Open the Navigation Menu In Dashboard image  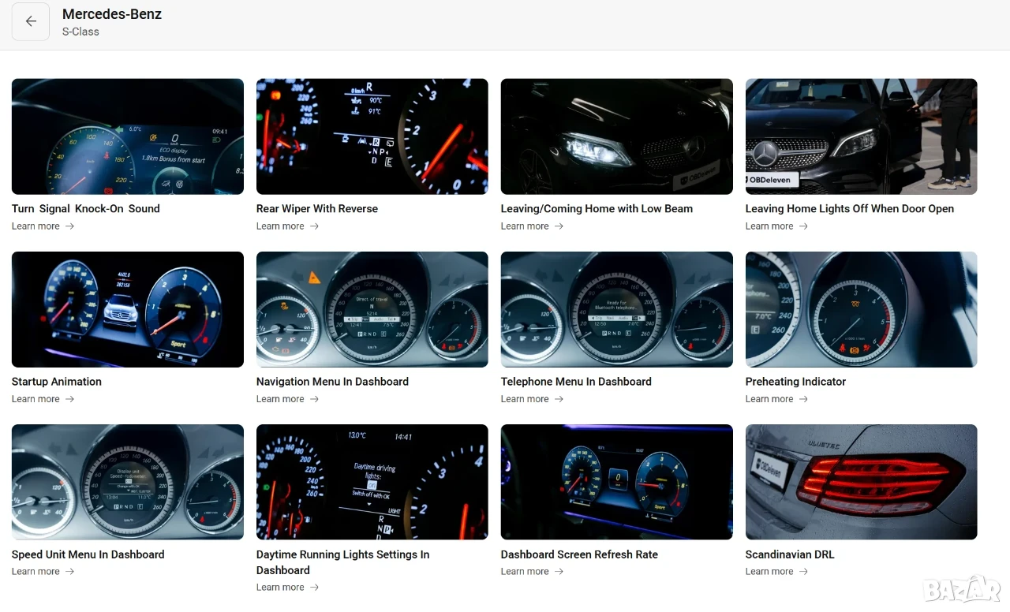pos(372,309)
